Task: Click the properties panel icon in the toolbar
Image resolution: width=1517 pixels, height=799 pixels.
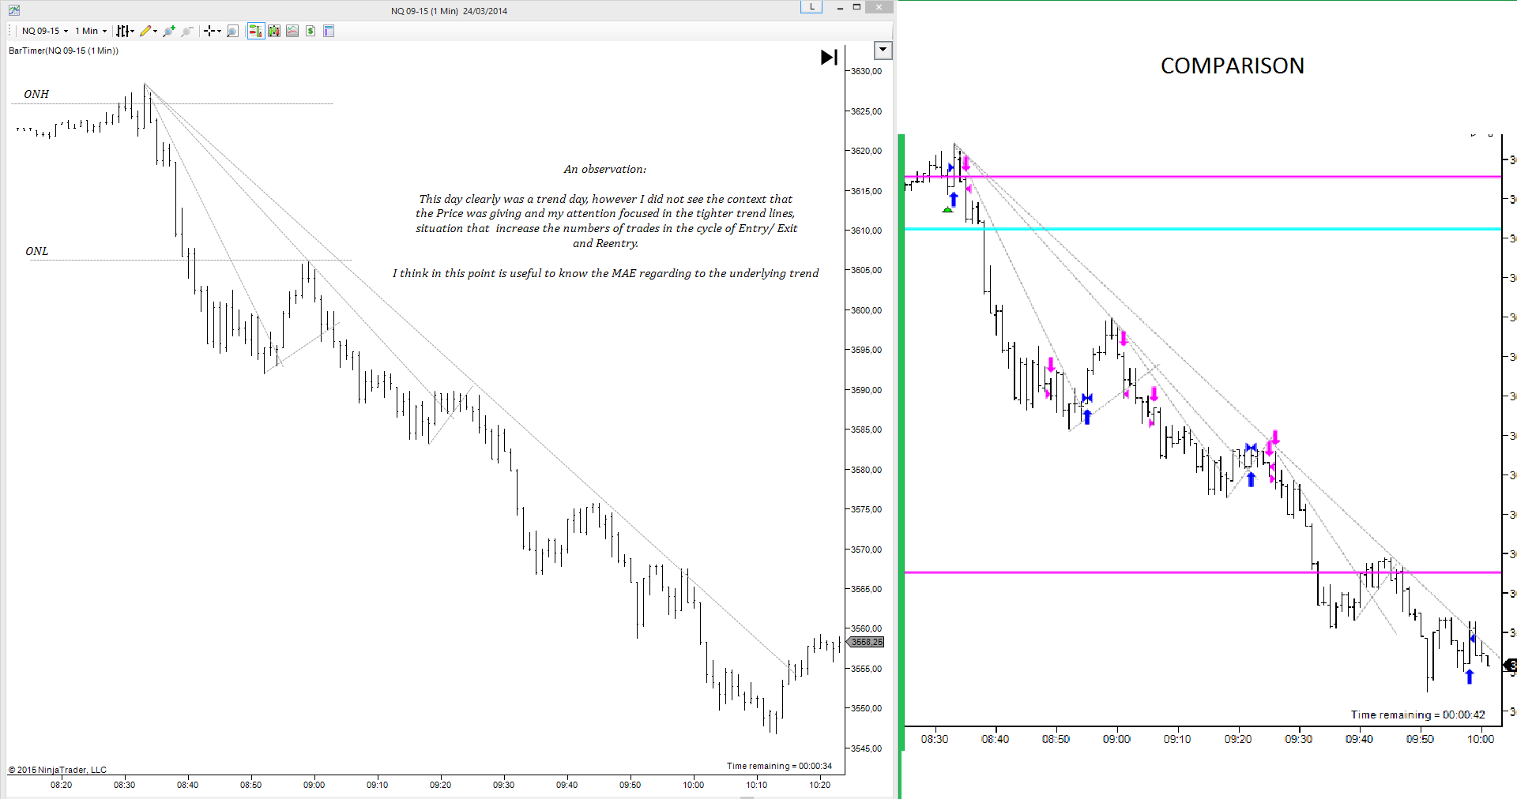Action: pyautogui.click(x=329, y=31)
